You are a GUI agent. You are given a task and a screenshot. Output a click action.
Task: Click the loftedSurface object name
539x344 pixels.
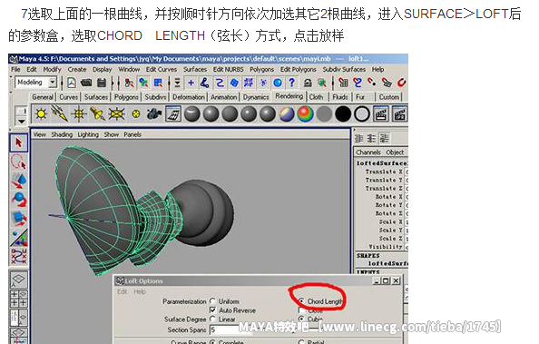click(382, 163)
